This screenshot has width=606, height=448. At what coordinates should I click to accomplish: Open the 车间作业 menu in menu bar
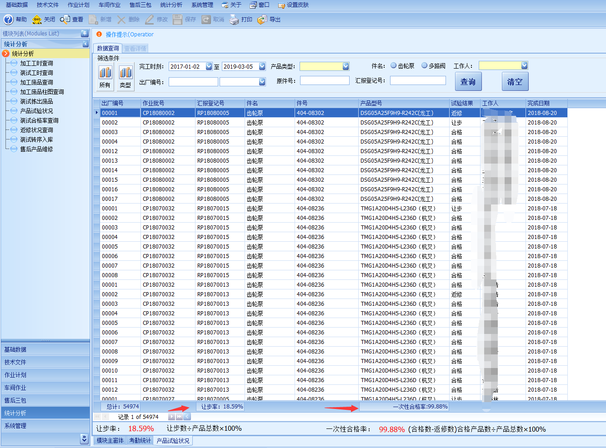110,5
